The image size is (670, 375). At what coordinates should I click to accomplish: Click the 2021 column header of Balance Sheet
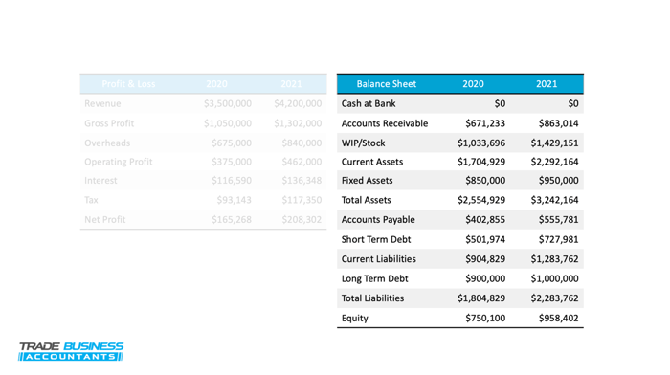tap(547, 84)
